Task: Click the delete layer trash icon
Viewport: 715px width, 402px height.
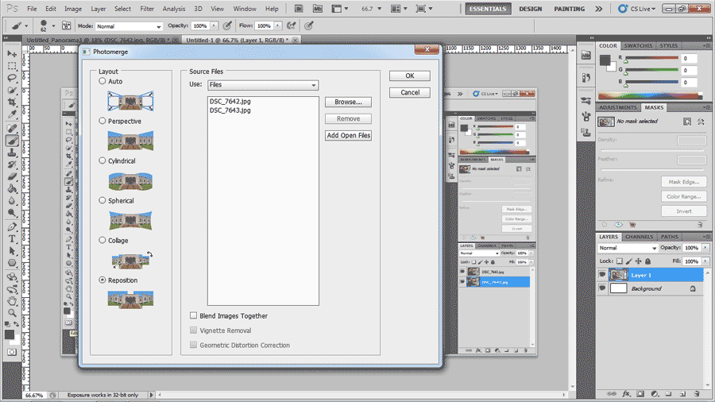Action: tap(696, 394)
